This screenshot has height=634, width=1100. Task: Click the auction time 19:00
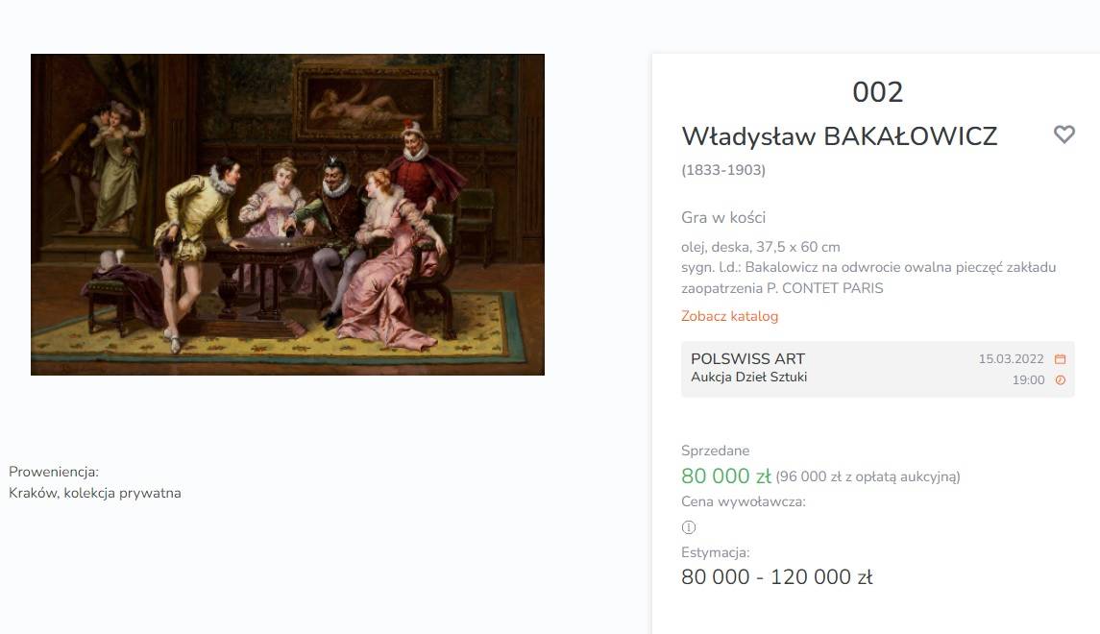click(1028, 380)
